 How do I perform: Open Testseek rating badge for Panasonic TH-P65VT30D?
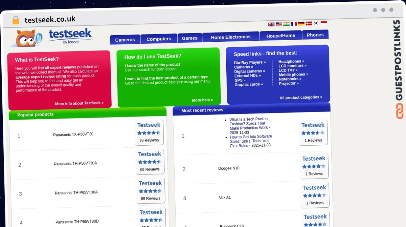coord(151,217)
